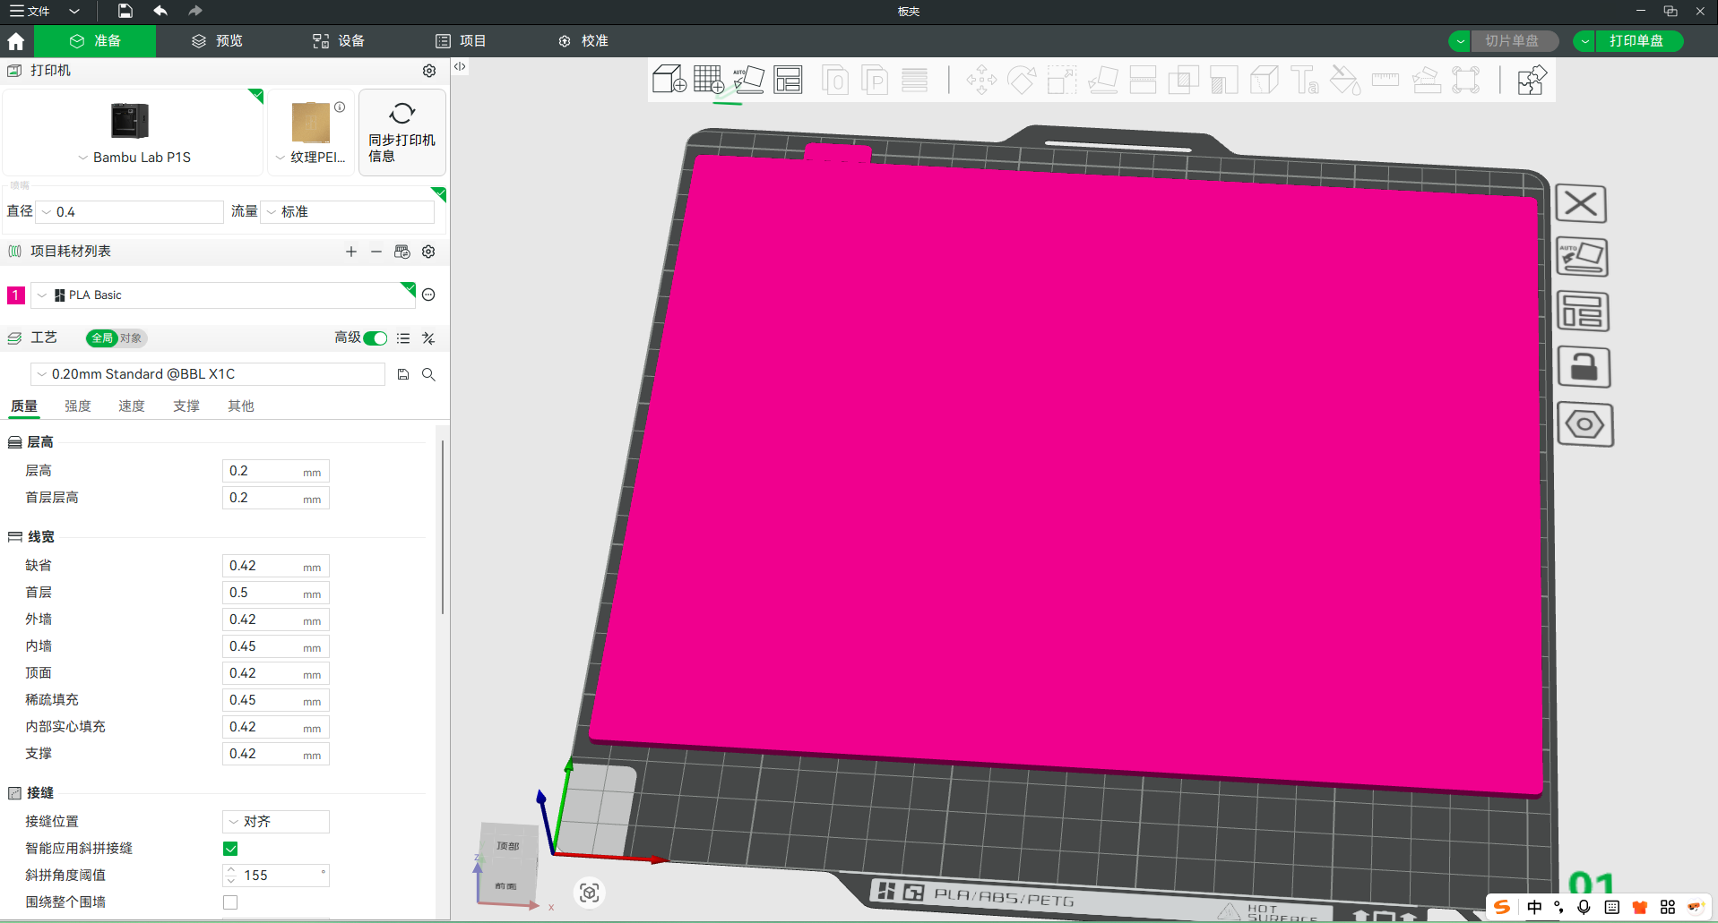Open 其他 settings tab
This screenshot has height=923, width=1718.
(241, 406)
